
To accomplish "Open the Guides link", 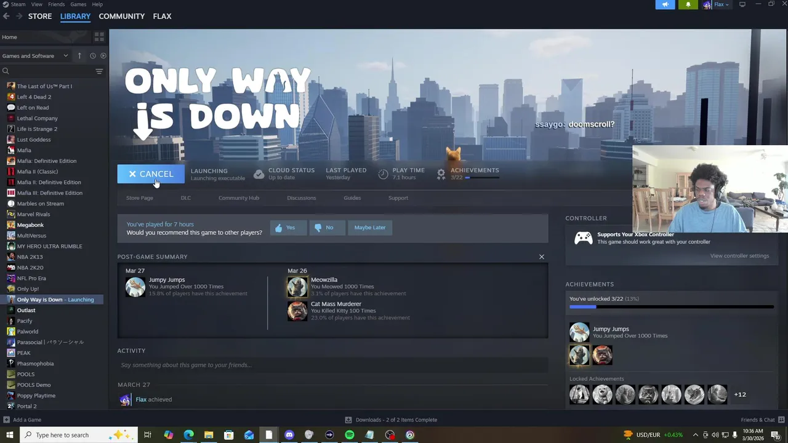I will (x=352, y=198).
